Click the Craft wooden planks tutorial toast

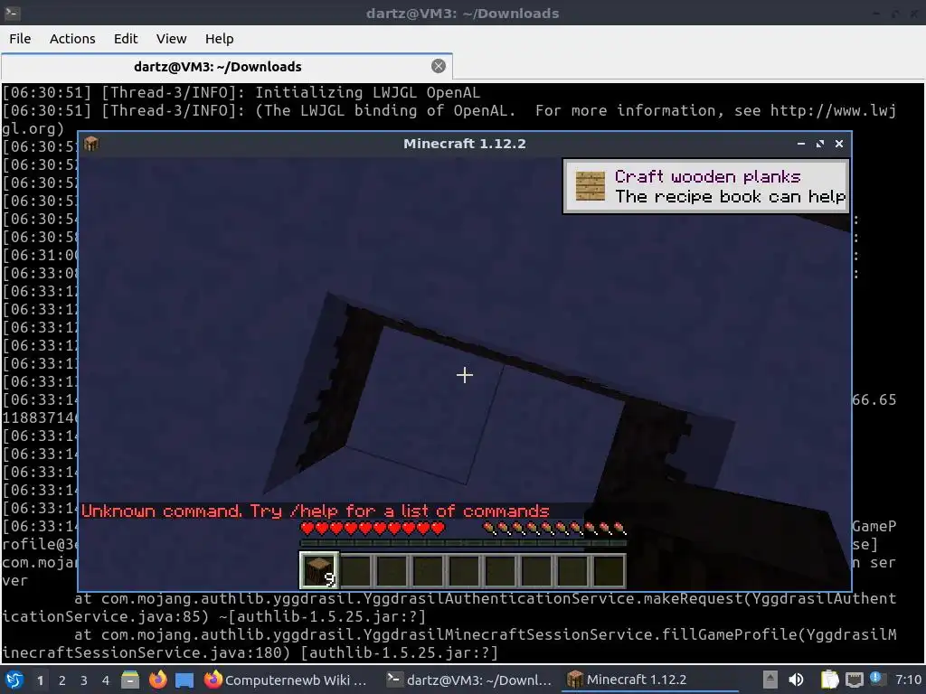point(706,186)
